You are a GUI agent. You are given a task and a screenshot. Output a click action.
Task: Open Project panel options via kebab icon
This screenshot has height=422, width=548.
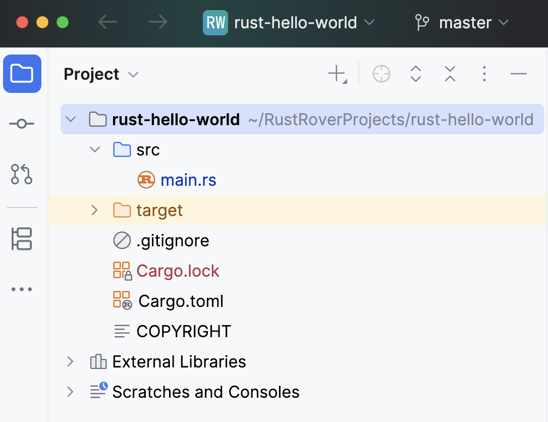click(x=484, y=74)
